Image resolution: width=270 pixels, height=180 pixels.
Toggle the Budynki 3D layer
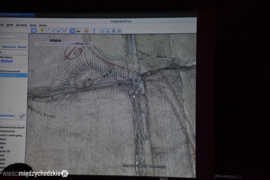pyautogui.click(x=5, y=151)
